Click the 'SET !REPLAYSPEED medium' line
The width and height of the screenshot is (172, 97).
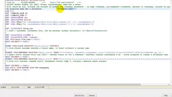pos(18,20)
